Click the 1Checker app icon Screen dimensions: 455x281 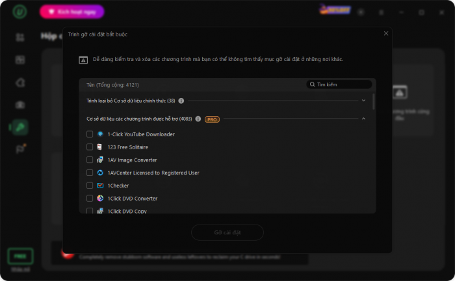tap(100, 186)
